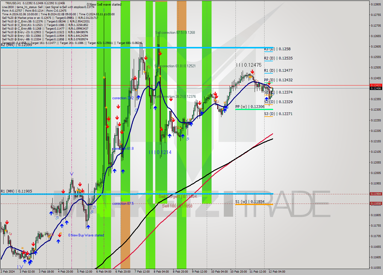Click the 'S1 (D) | 0.12374' support label
383x275 pixels.
[278, 92]
